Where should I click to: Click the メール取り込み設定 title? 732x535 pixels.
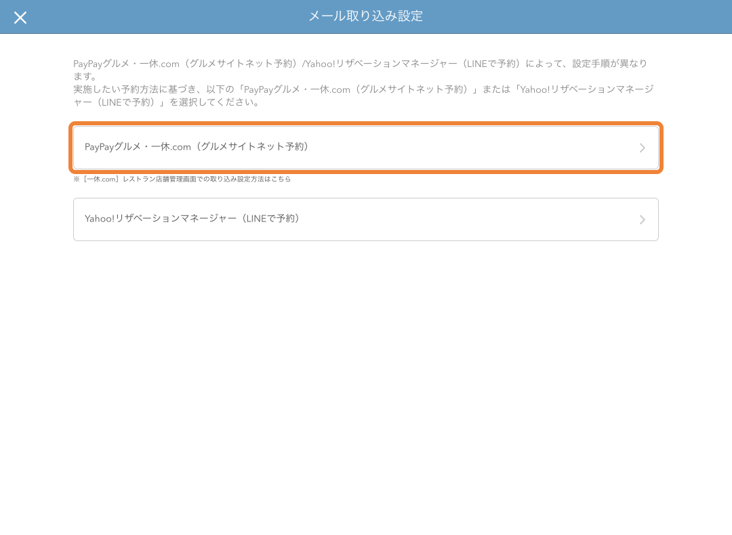(x=366, y=15)
